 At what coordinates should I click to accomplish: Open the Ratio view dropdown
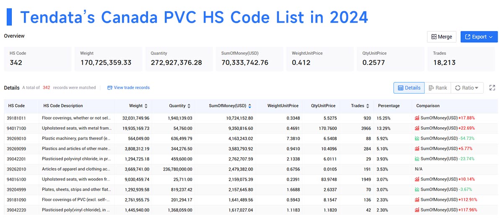coord(467,88)
